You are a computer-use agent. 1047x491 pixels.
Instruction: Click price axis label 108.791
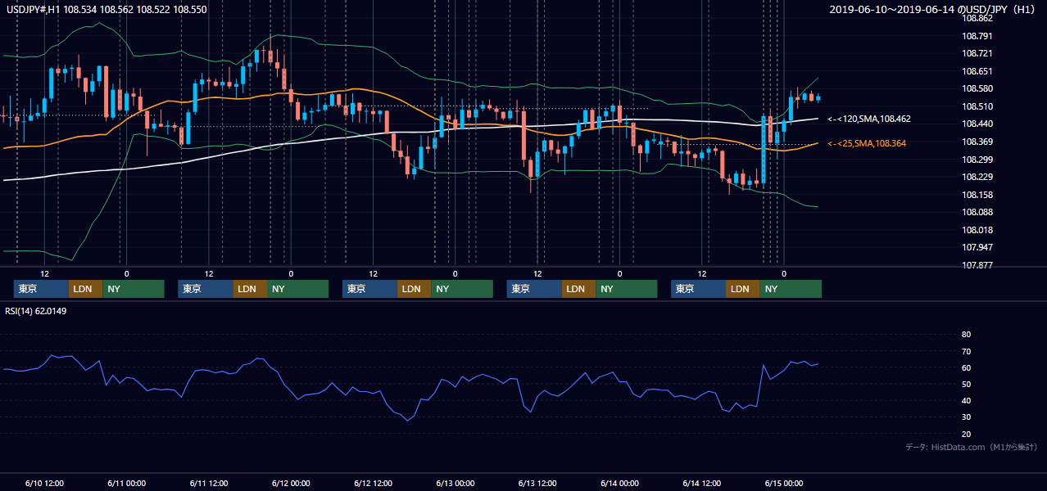coord(977,36)
